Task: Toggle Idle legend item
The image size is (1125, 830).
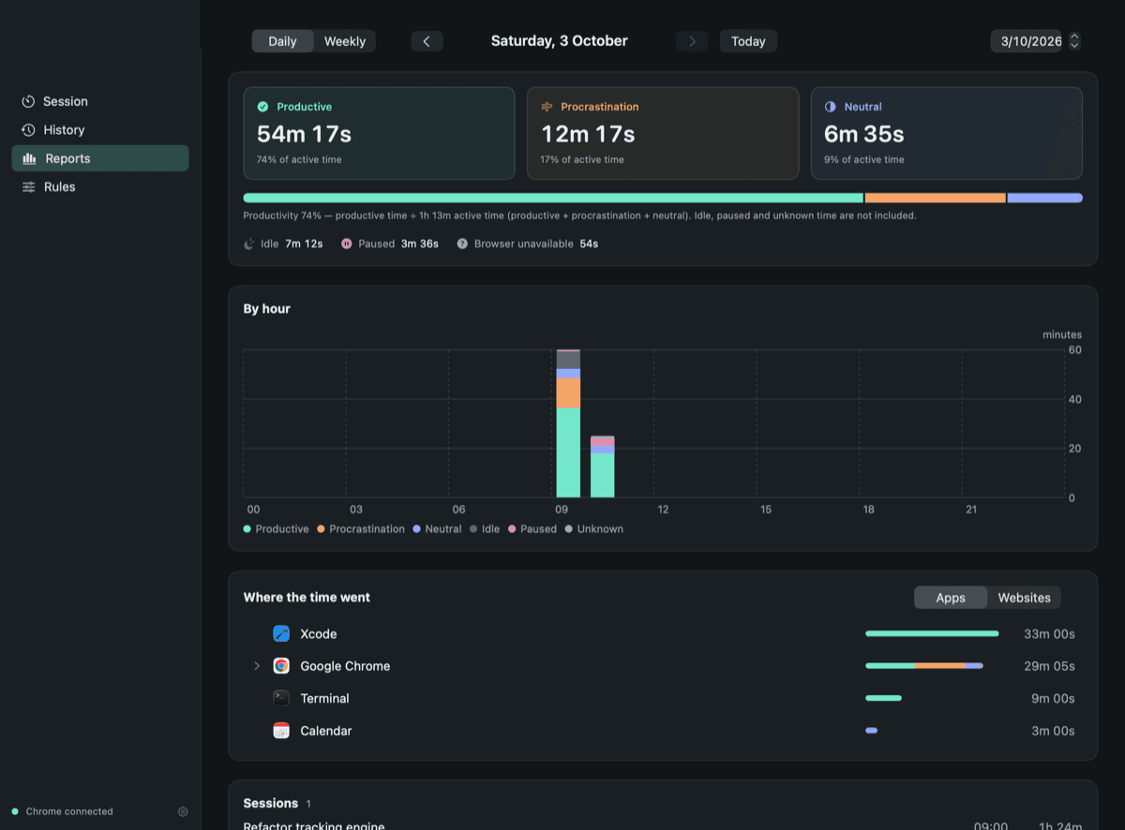Action: point(485,529)
